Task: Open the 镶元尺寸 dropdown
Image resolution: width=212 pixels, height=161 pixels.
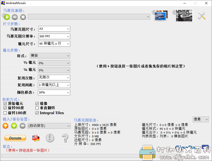Action: 54,44
